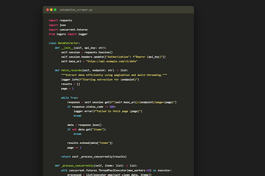The width and height of the screenshot is (265, 176).
Task: Click 'if not data.get("items")' line
Action: 87,130
